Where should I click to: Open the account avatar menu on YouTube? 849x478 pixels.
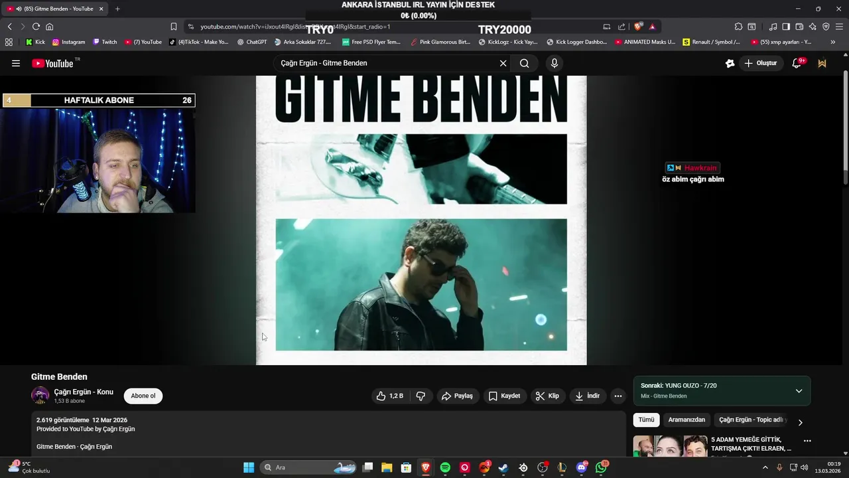(822, 63)
